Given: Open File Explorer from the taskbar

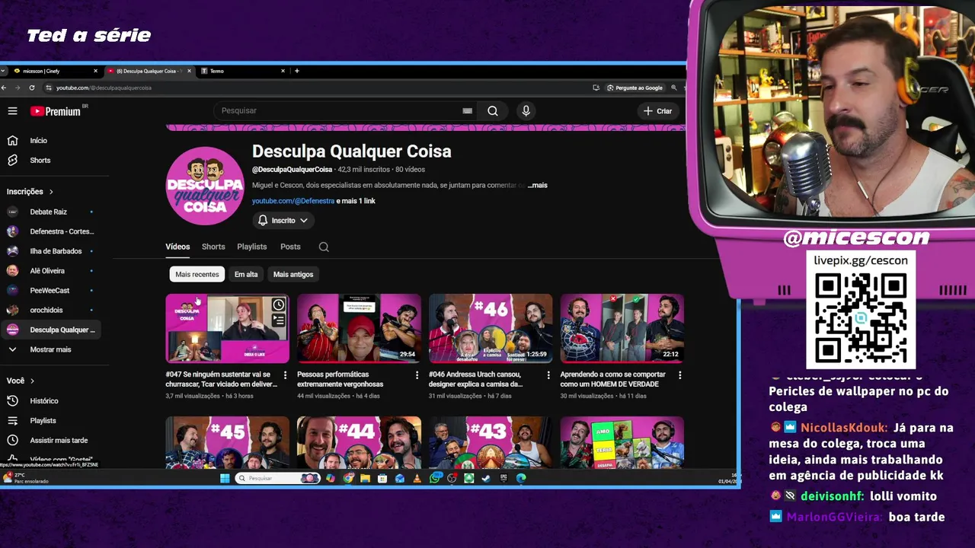Looking at the screenshot, I should click(x=365, y=478).
